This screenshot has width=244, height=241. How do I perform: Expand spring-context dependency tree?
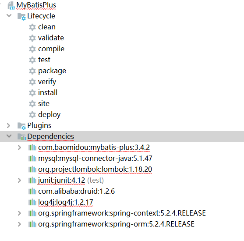pyautogui.click(x=19, y=213)
